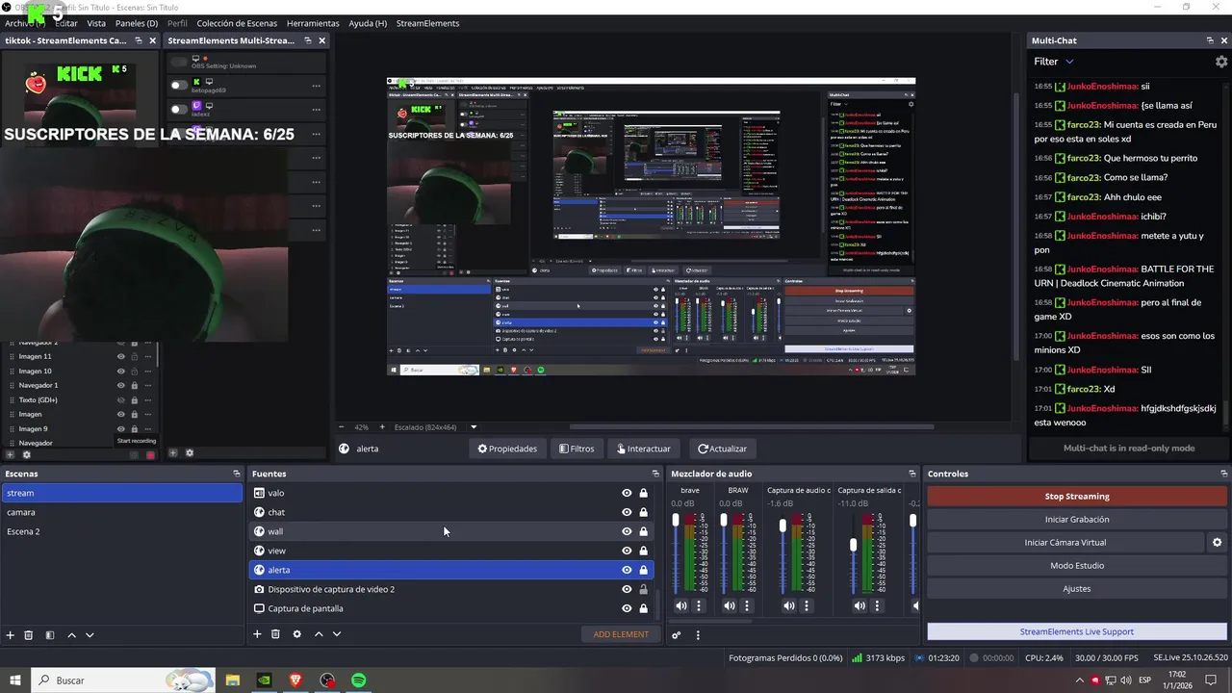This screenshot has width=1232, height=693.
Task: Toggle visibility of valo source
Action: pyautogui.click(x=627, y=493)
